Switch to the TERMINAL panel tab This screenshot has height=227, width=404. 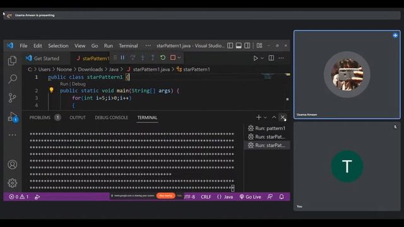tap(147, 118)
